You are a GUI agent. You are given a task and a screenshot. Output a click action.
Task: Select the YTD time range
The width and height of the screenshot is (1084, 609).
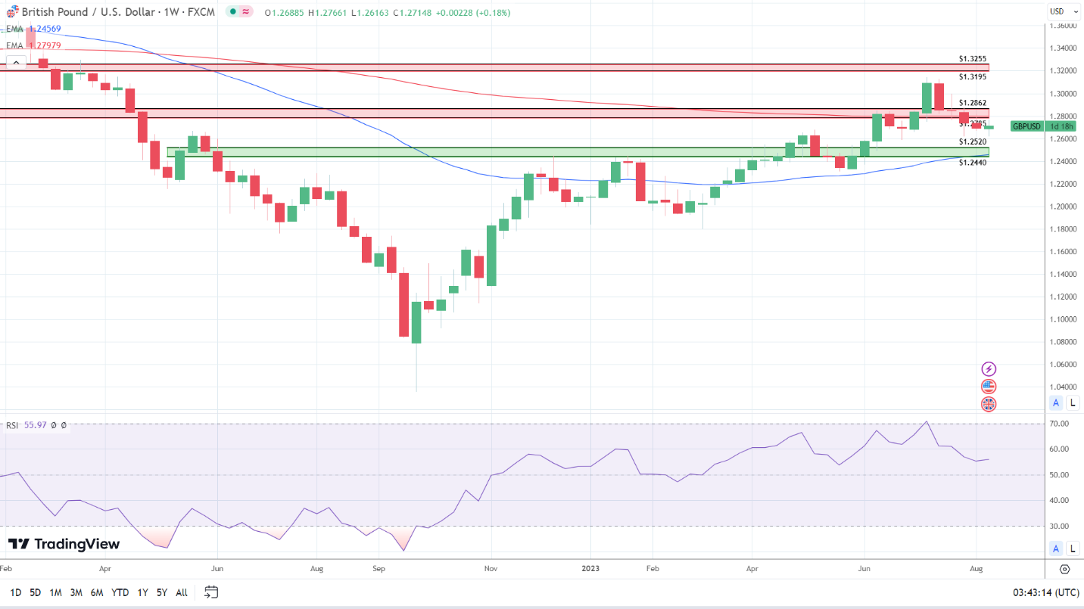pyautogui.click(x=120, y=592)
